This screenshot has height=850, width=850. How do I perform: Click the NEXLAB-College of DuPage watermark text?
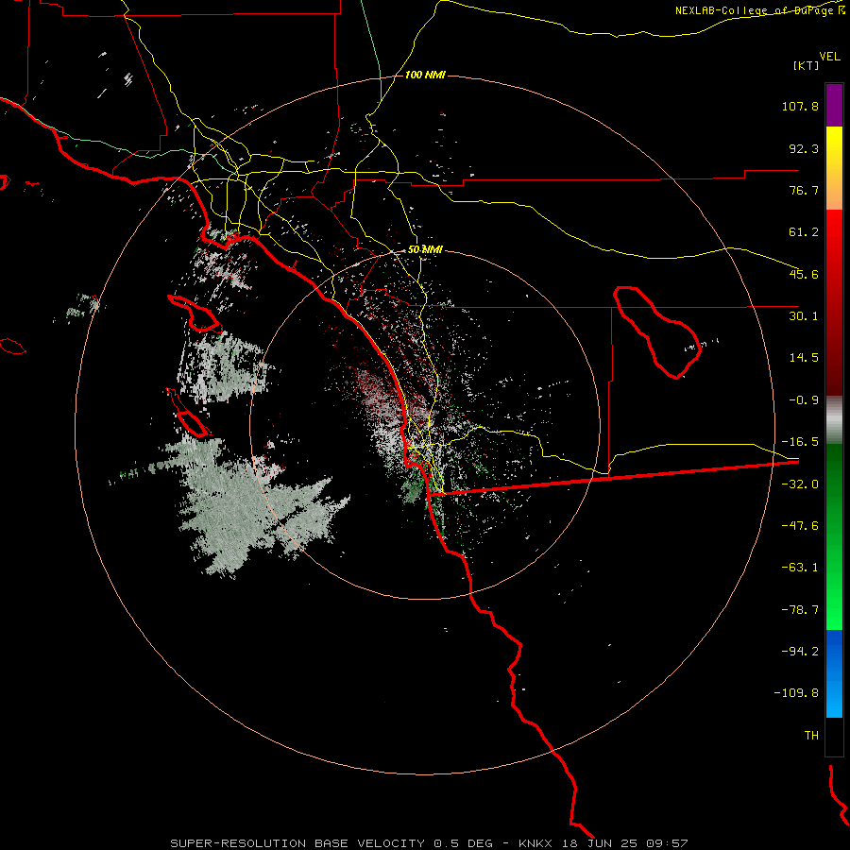click(759, 10)
